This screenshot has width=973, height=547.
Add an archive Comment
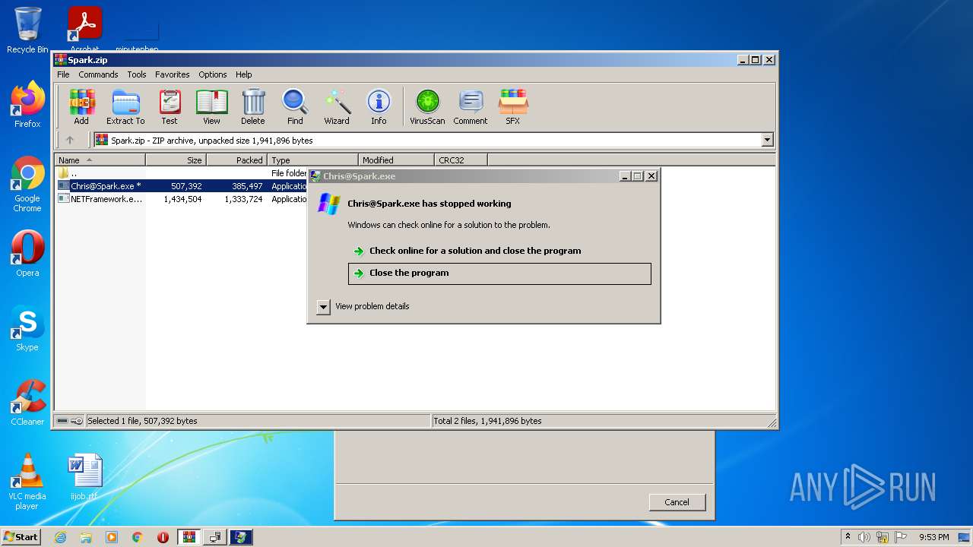471,106
